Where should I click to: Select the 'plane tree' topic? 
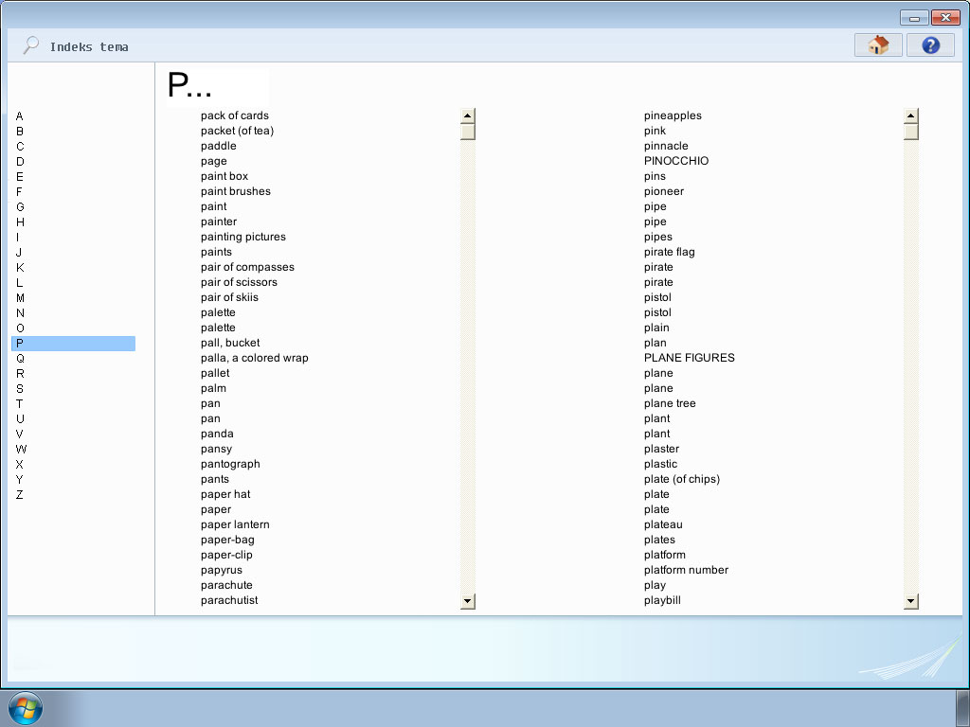click(670, 403)
